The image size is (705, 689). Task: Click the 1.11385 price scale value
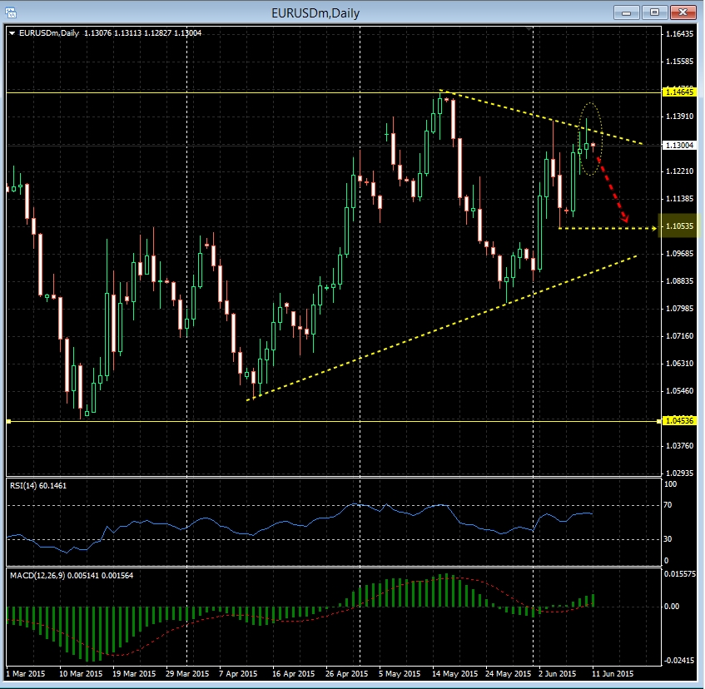coord(680,199)
